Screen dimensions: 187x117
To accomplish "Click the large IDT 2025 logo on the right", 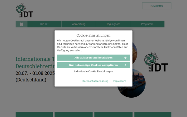I will pyautogui.click(x=156, y=62).
